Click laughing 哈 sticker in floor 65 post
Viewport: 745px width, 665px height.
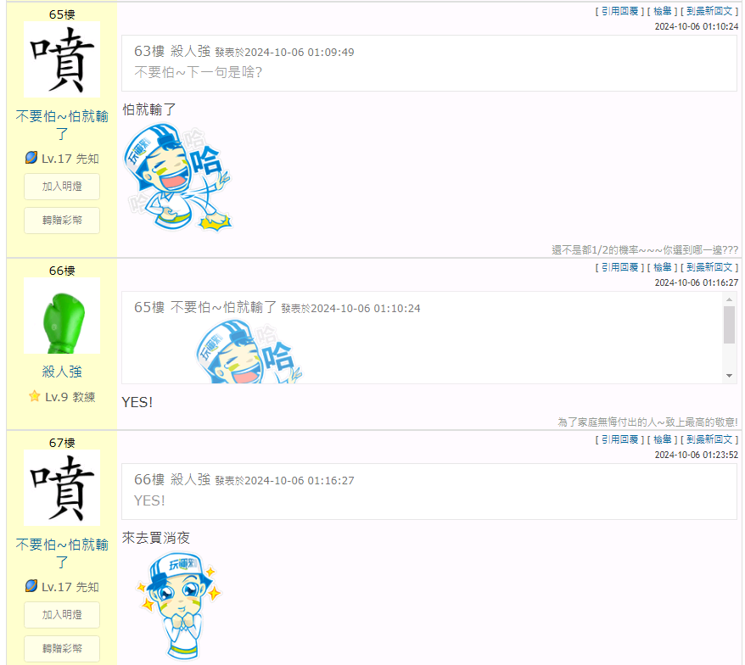(x=177, y=176)
